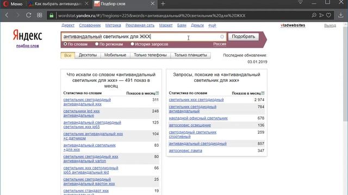Open 'антивандальный светодиодный светильник жкх ip65' query
This screenshot has height=195, width=348.
[x=92, y=125]
